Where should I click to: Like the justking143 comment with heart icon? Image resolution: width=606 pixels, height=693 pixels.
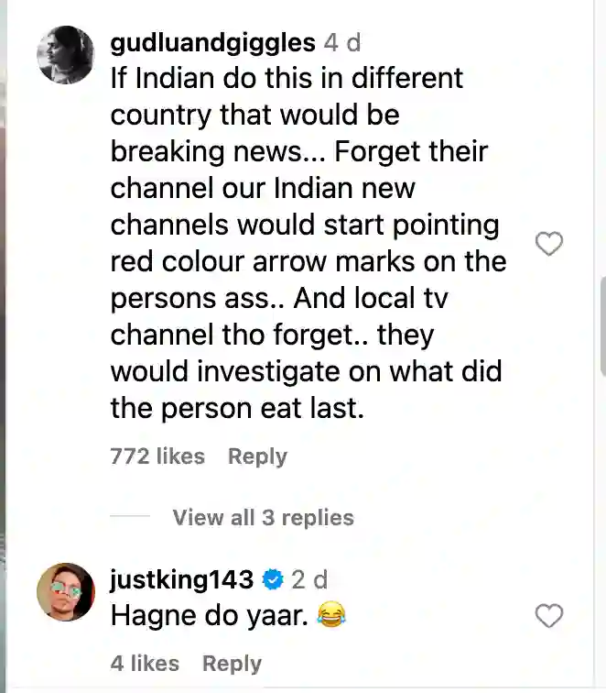[x=549, y=615]
